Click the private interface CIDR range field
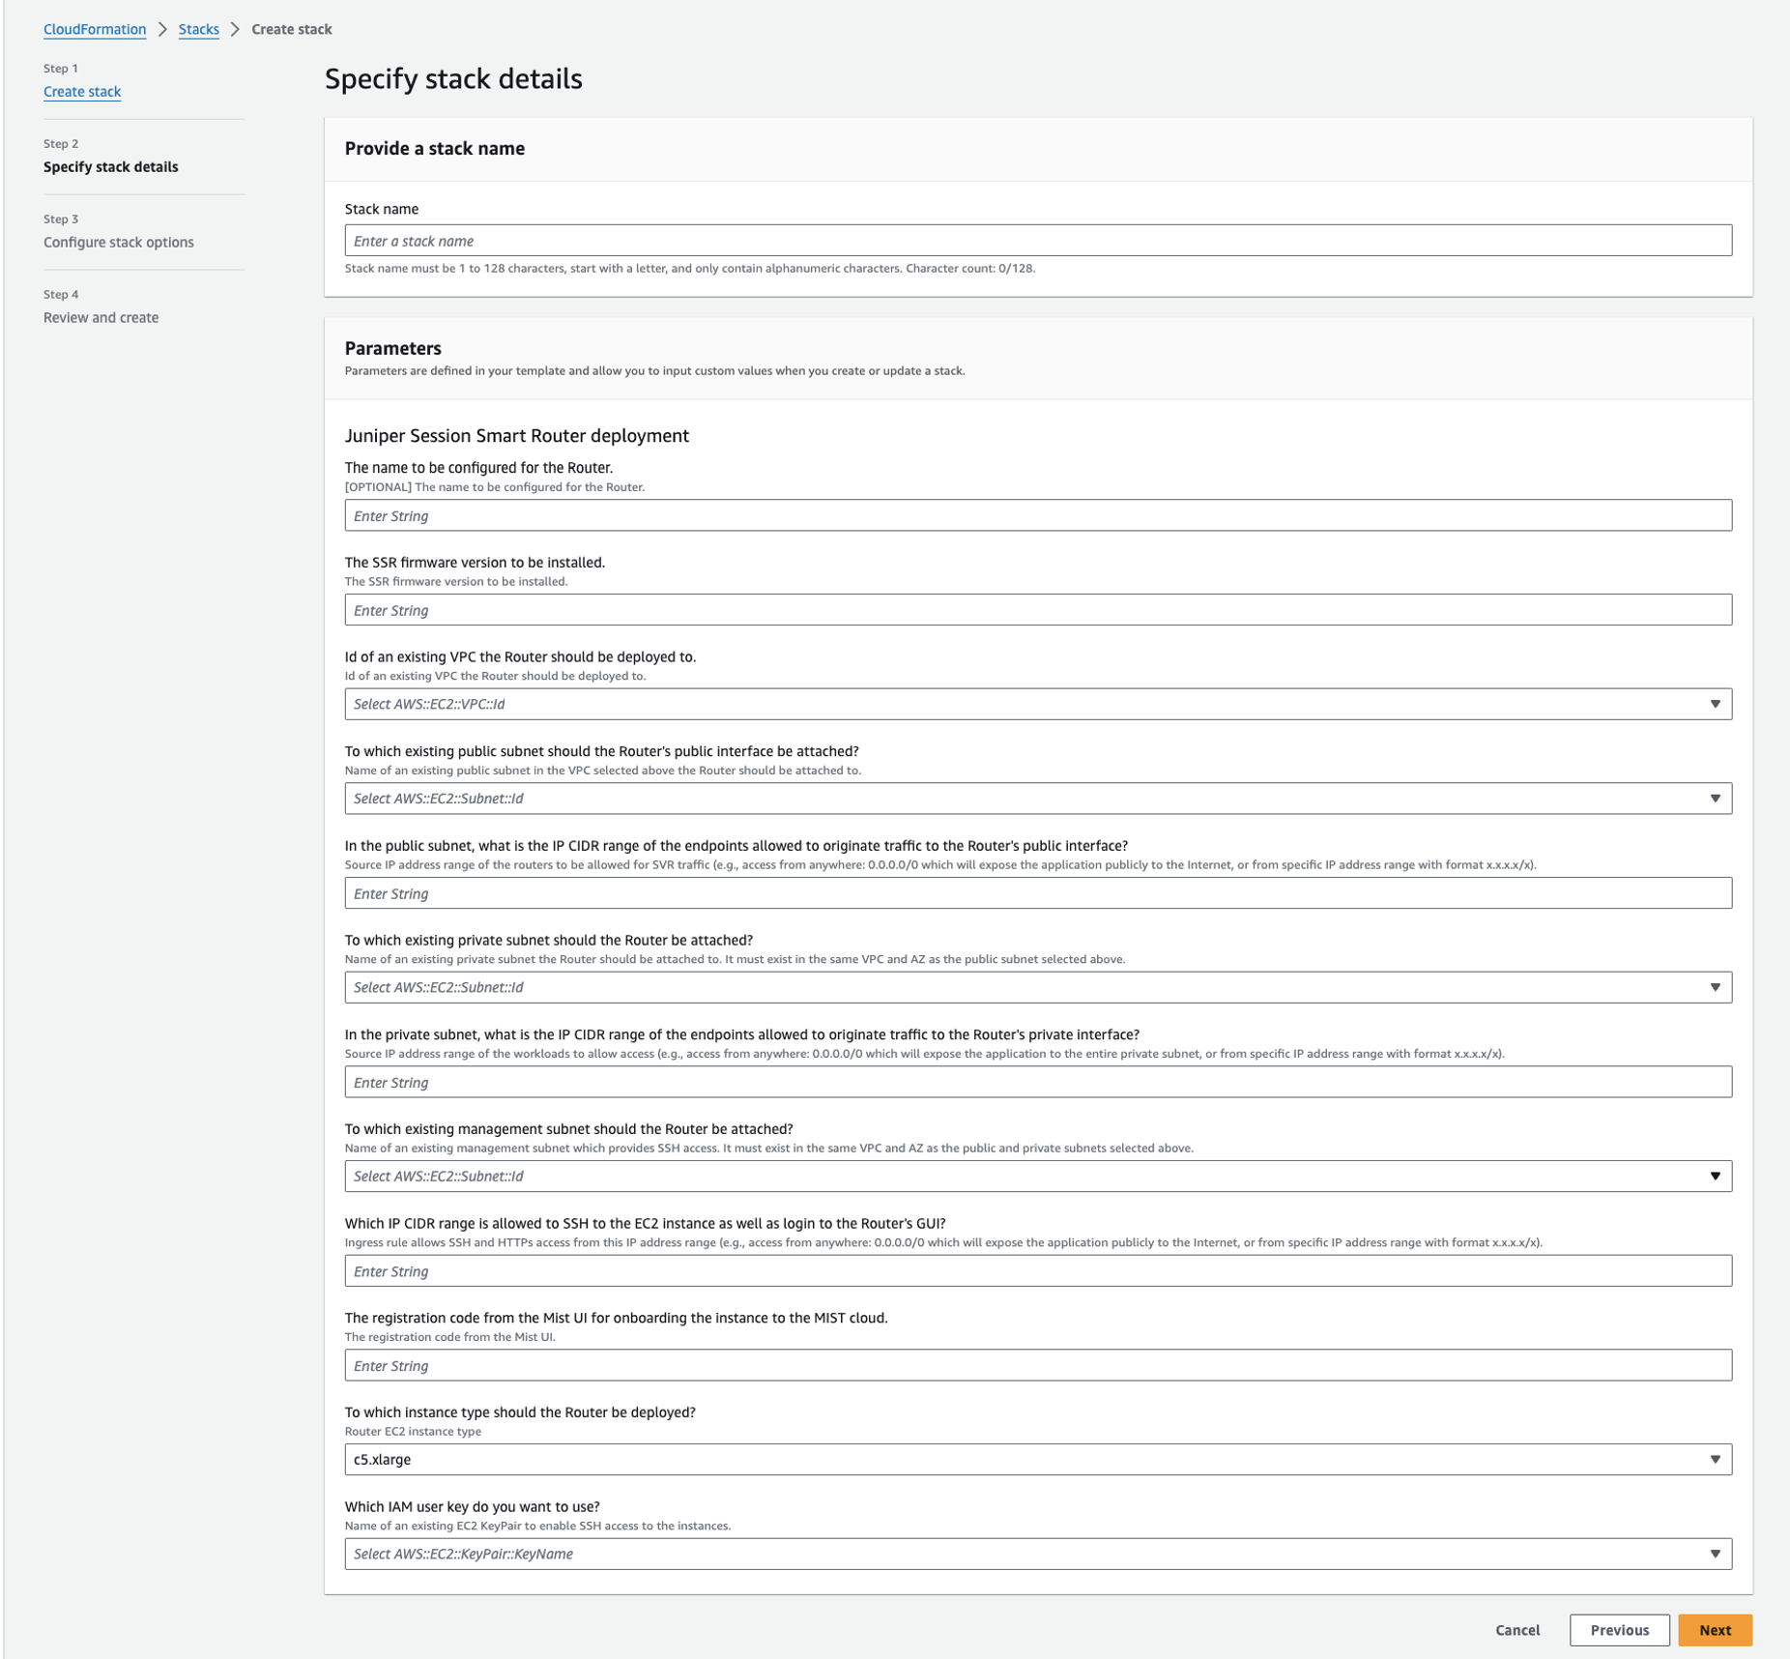This screenshot has width=1790, height=1659. click(x=1037, y=1082)
